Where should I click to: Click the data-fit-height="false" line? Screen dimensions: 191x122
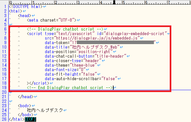[x=71, y=74]
